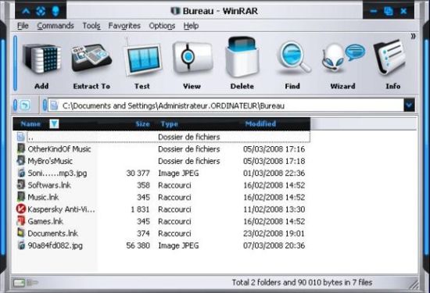Select the Soni......mp3.jpg file name

[57, 173]
